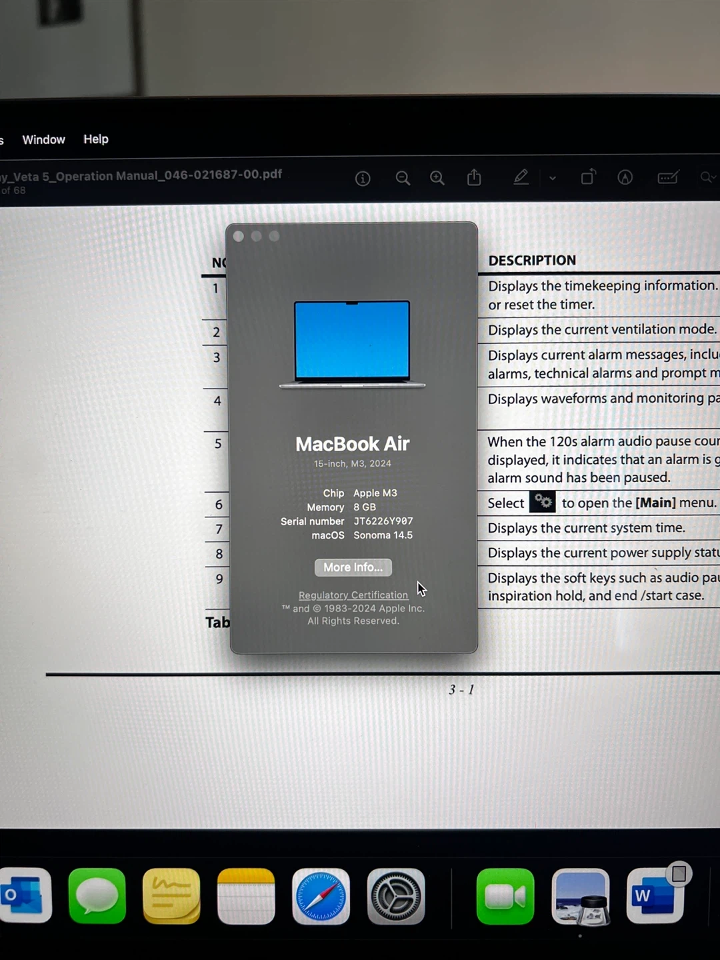Click the More Info... button
720x960 pixels.
pos(353,567)
